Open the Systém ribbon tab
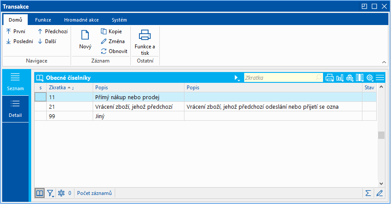The height and width of the screenshot is (204, 391). (x=119, y=20)
